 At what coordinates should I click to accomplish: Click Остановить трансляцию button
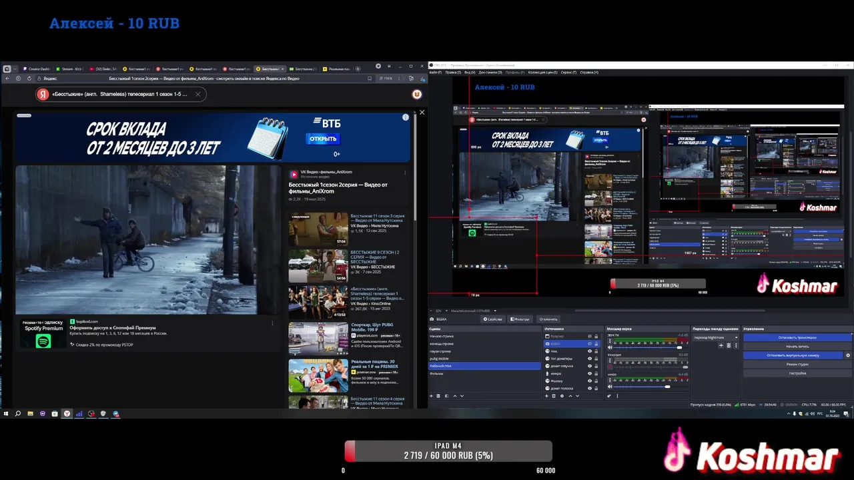[797, 337]
